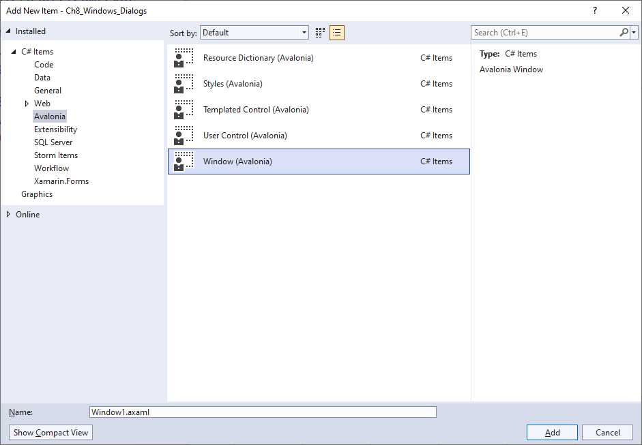Screen dimensions: 642x445
Task: Click the User Control template icon
Action: coord(184,136)
